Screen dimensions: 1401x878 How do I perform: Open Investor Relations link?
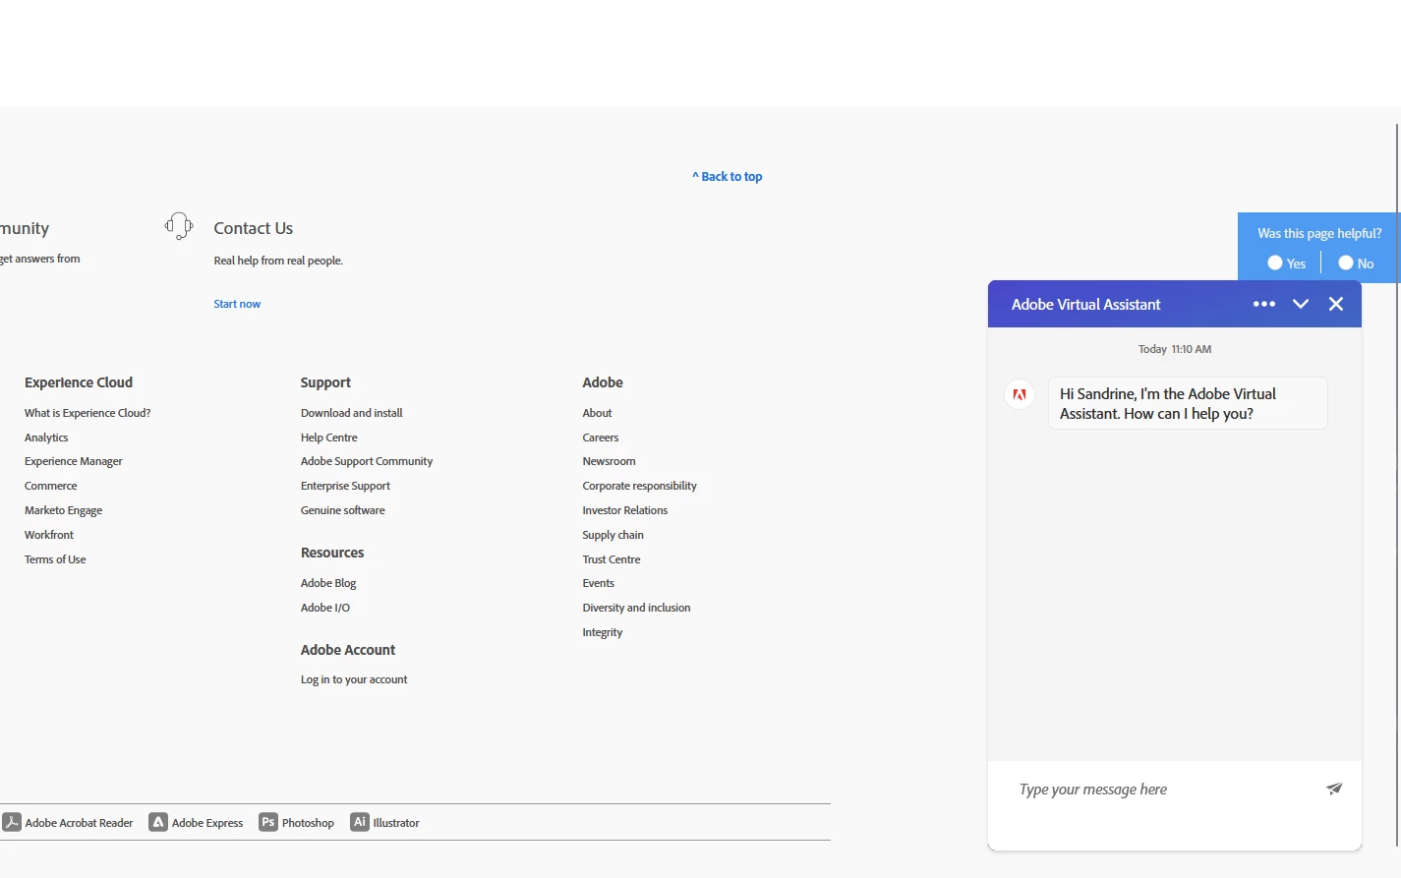pos(624,510)
